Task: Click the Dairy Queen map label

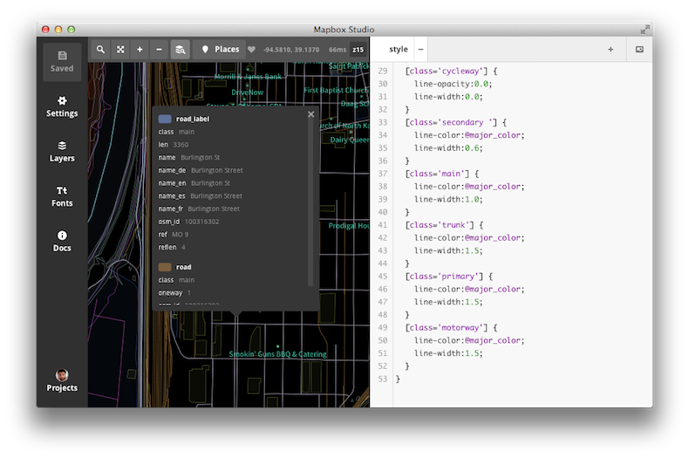Action: click(350, 140)
